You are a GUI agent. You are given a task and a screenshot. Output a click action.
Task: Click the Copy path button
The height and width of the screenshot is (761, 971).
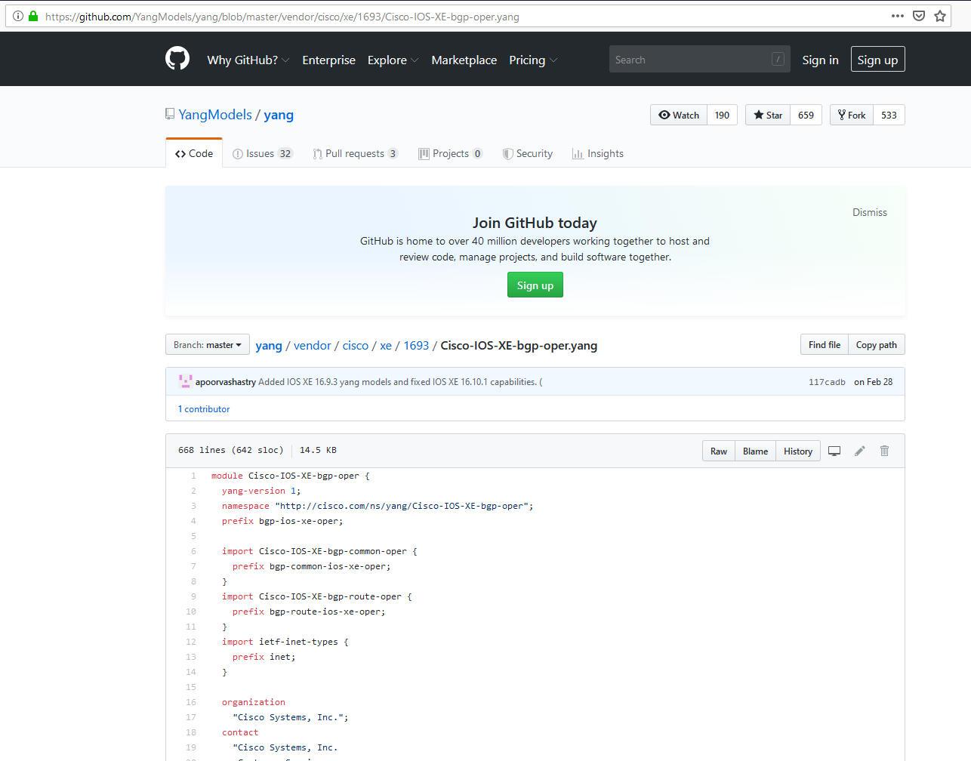tap(877, 344)
